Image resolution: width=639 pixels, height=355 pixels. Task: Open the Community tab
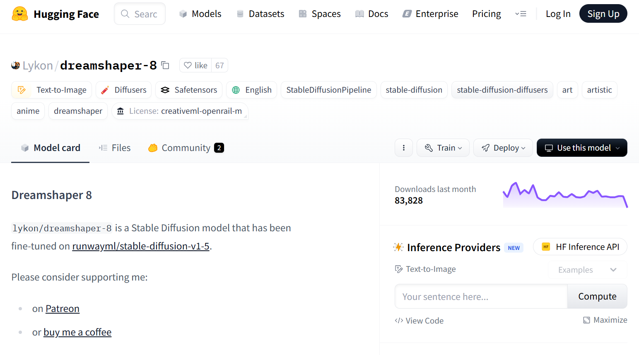[186, 148]
